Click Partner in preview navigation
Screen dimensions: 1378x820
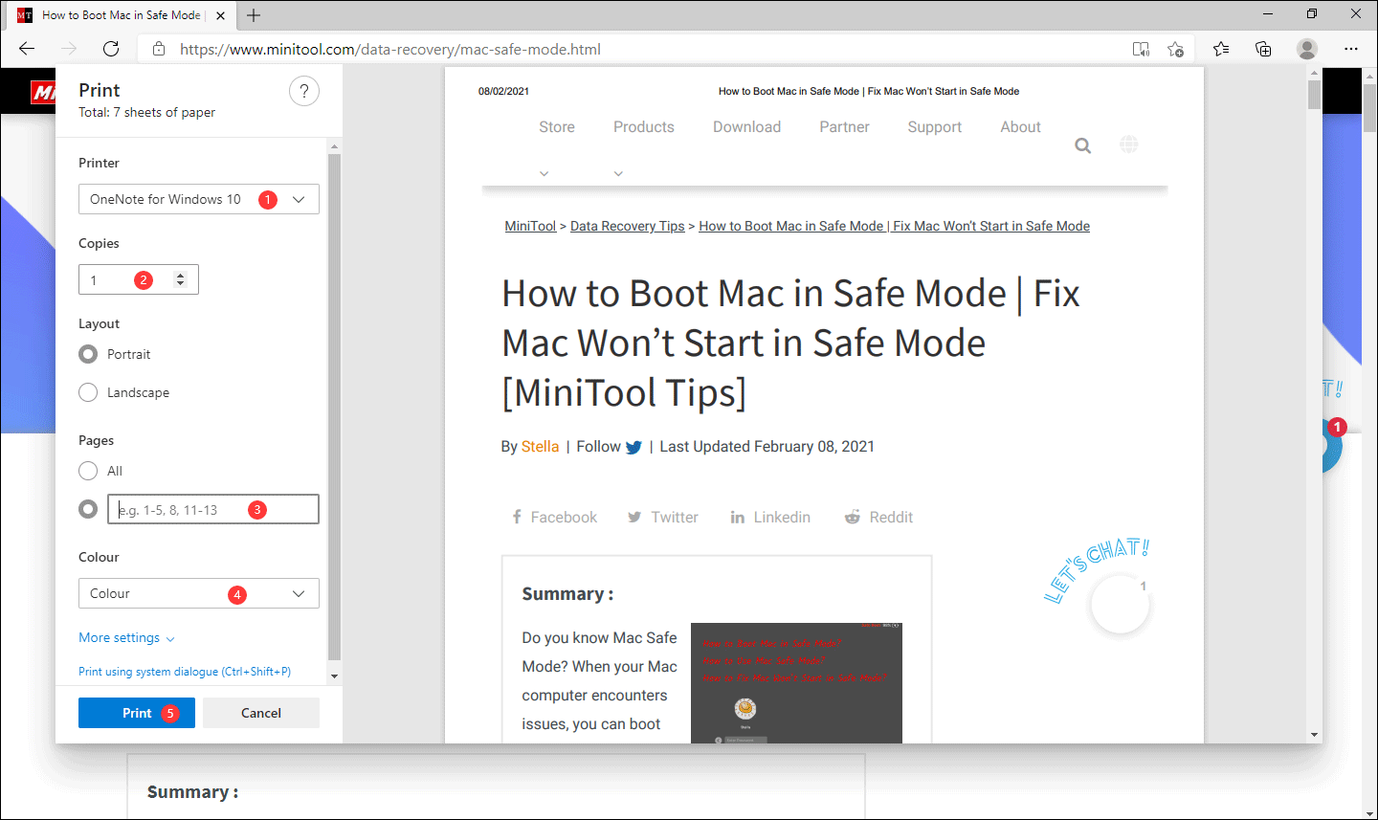tap(844, 127)
